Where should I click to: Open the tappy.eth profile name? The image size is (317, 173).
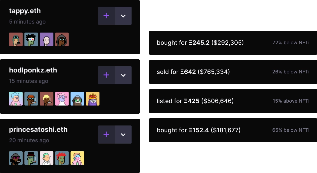(x=25, y=11)
